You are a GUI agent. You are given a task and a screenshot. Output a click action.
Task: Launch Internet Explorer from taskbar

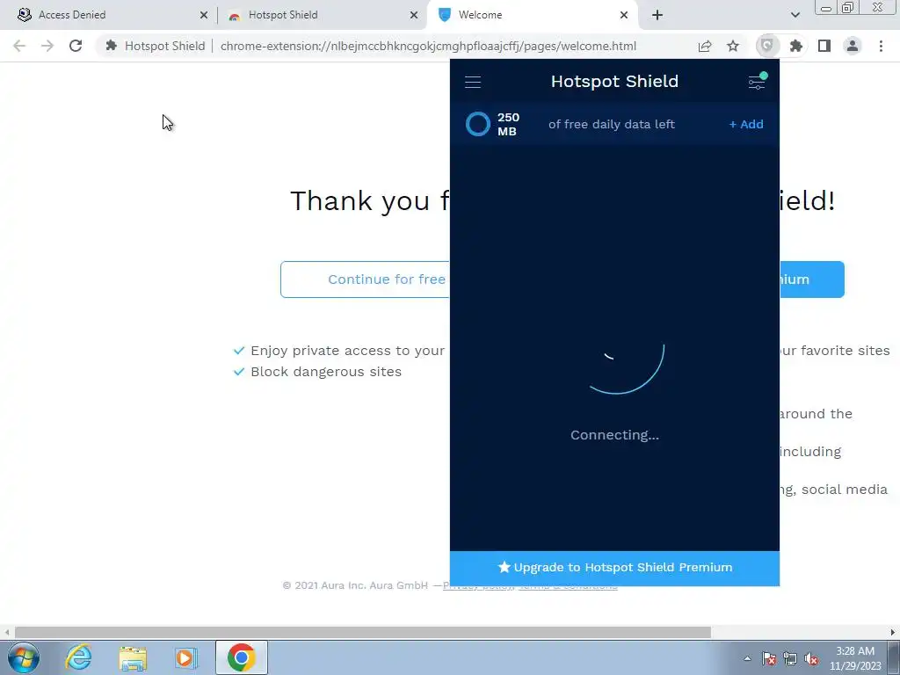(78, 657)
